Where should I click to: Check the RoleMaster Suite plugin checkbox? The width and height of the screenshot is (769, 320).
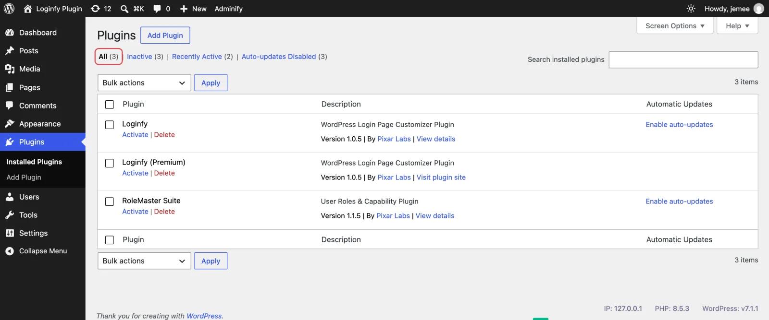pyautogui.click(x=110, y=201)
